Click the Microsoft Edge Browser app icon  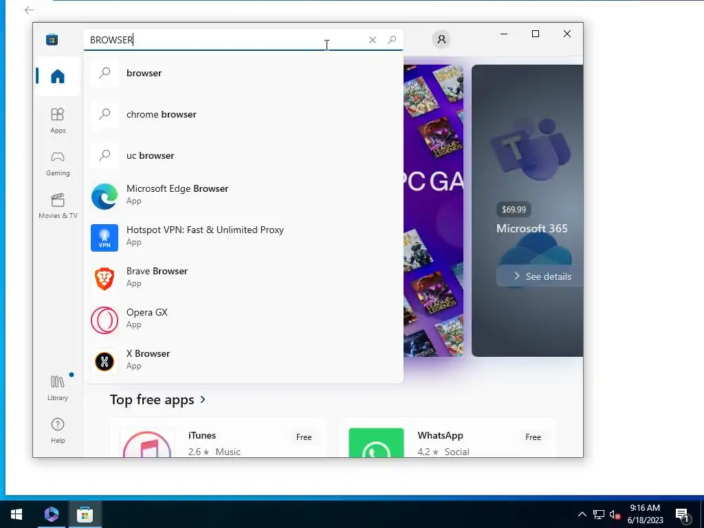(x=104, y=197)
